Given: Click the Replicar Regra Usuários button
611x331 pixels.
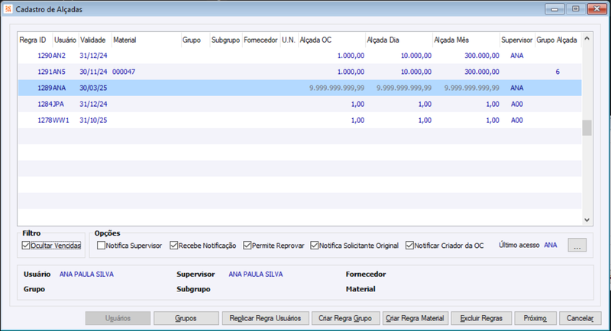Looking at the screenshot, I should pos(265,318).
